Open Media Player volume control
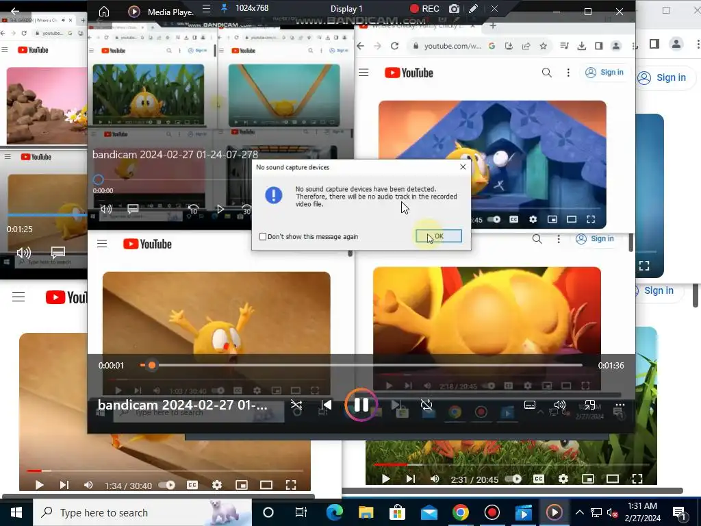701x526 pixels. pyautogui.click(x=560, y=405)
